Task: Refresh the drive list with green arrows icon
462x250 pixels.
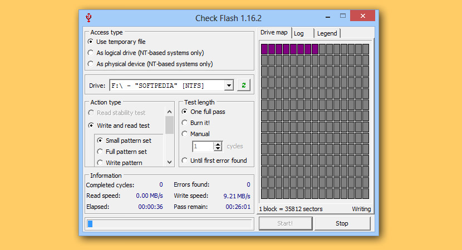Action: click(x=244, y=86)
